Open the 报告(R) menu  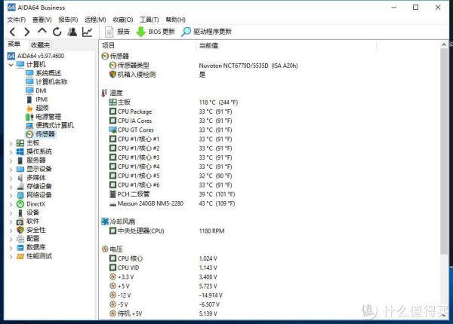coord(68,20)
